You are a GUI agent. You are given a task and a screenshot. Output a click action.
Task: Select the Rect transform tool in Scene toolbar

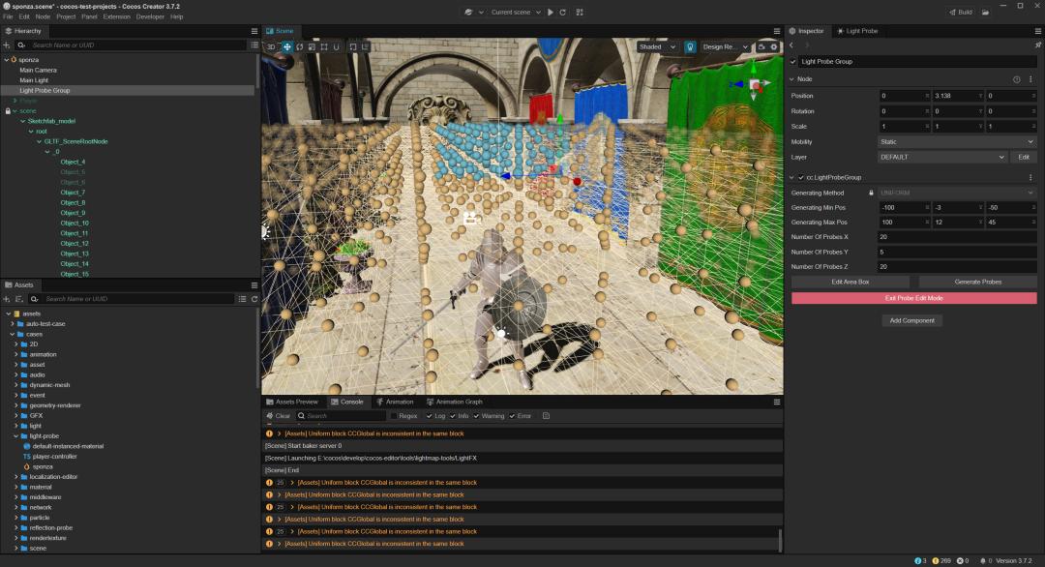(x=324, y=46)
